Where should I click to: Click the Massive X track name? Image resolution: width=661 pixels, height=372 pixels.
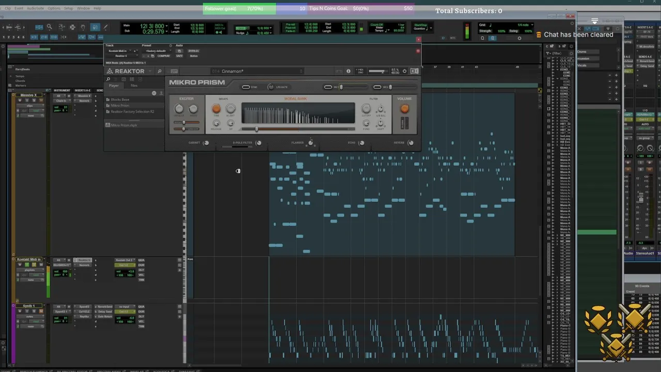(28, 95)
